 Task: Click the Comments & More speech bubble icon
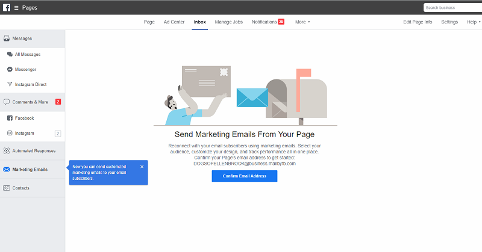pos(7,102)
